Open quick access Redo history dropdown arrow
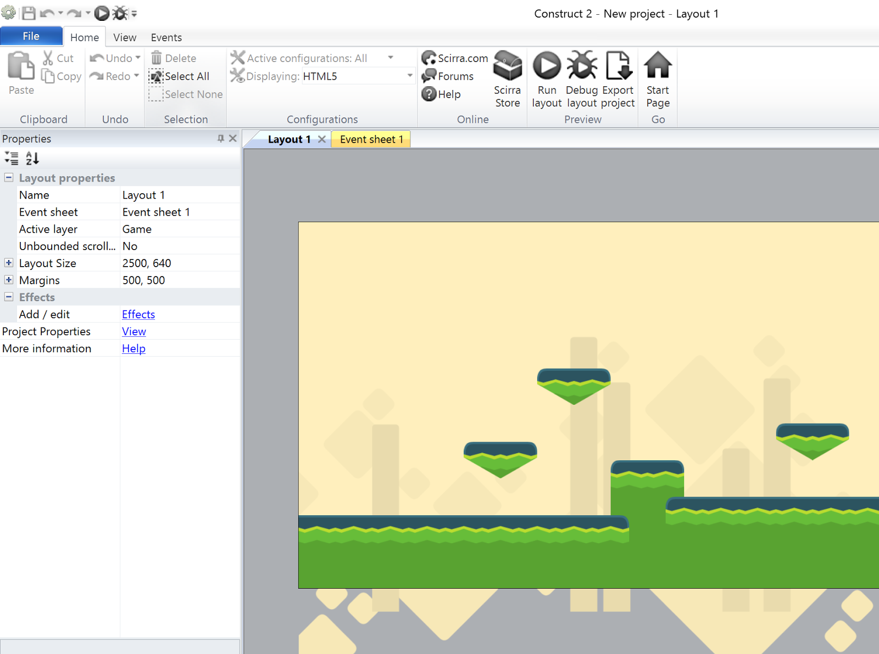879x654 pixels. coord(88,13)
